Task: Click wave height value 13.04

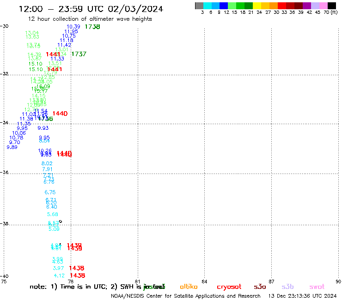Action: pos(32,33)
